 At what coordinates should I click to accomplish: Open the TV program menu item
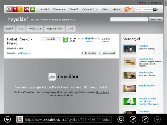click(x=59, y=9)
